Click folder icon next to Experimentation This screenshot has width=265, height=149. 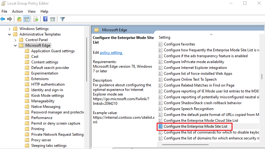point(27,73)
